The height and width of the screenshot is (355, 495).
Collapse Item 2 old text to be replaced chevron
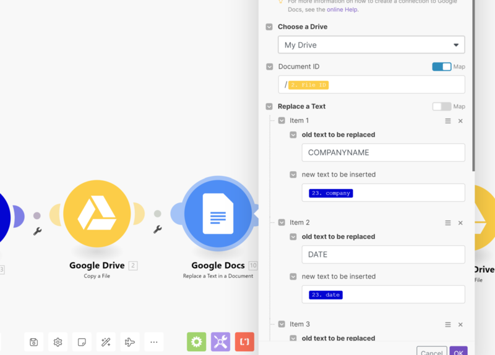pos(293,237)
